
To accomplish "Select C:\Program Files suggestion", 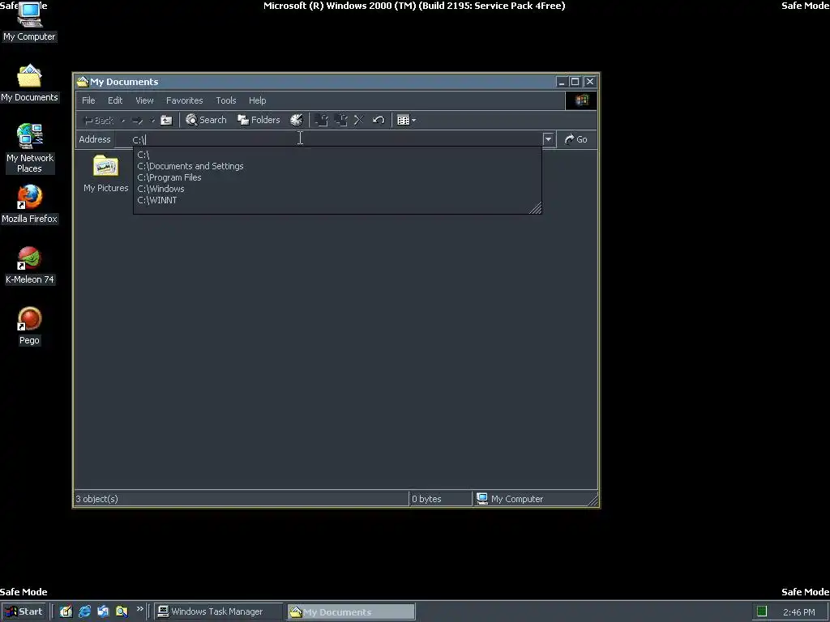I will (x=337, y=177).
